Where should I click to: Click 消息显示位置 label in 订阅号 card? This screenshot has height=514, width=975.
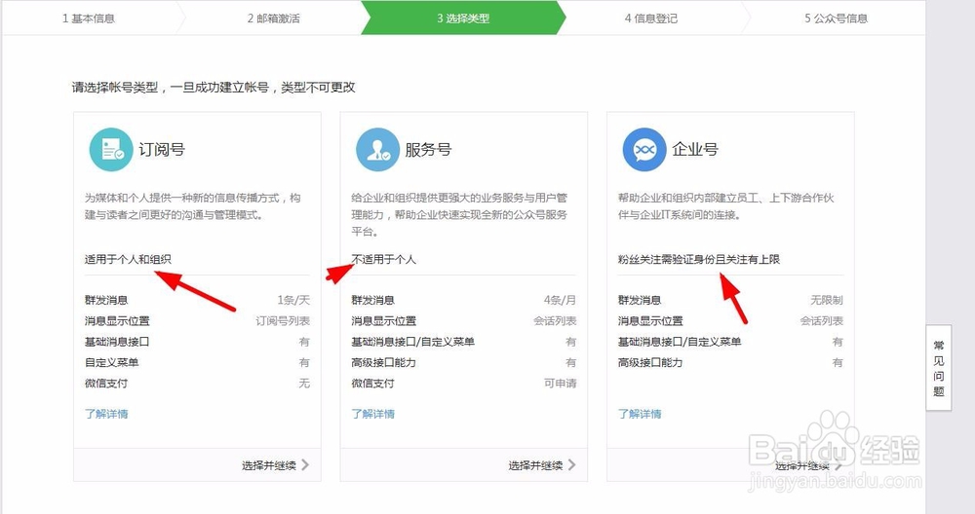[x=117, y=320]
